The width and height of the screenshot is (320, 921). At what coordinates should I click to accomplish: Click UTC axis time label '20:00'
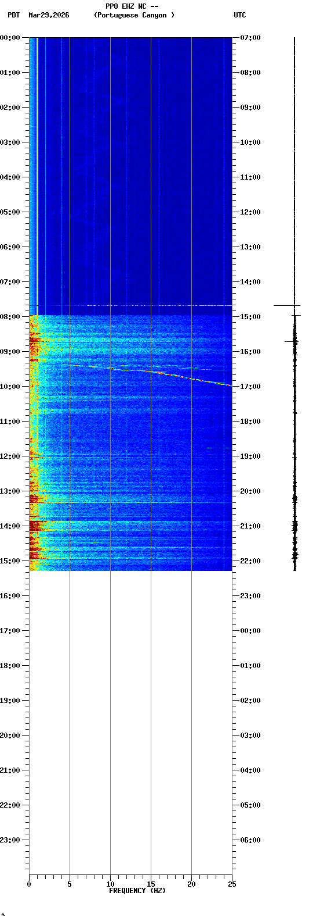click(x=250, y=491)
